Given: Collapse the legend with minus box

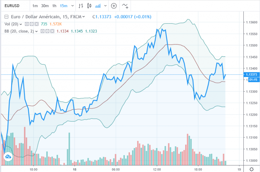Looking at the screenshot, I should click(x=6, y=17).
